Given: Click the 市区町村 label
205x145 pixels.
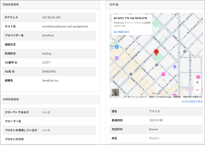Looking at the screenshot, I should (117, 129).
